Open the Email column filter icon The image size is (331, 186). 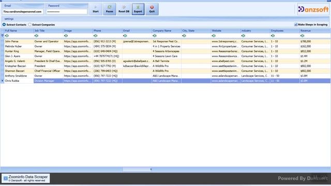pyautogui.click(x=125, y=36)
